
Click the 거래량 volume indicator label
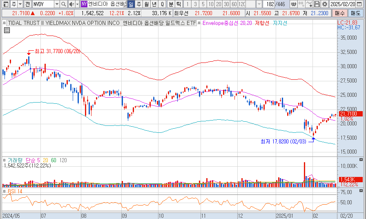(15, 160)
